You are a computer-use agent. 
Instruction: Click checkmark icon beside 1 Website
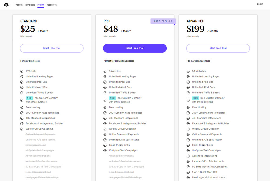[22, 71]
